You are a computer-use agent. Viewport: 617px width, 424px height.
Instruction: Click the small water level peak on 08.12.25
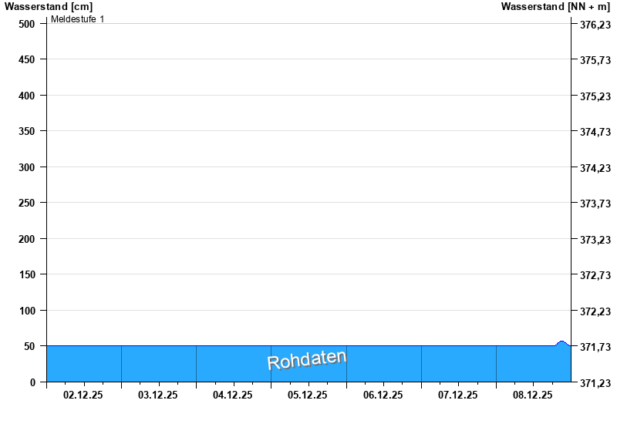coord(561,342)
